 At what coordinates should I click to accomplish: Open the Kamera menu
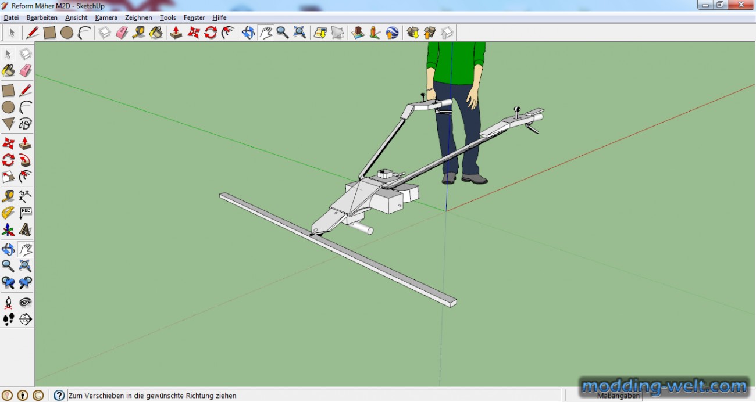click(x=106, y=17)
